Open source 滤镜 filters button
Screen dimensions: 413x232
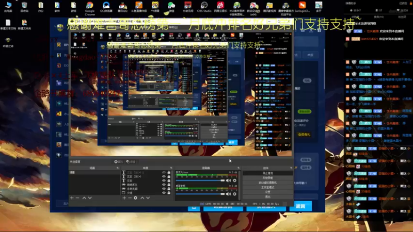[x=131, y=162]
